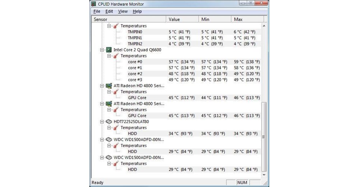This screenshot has height=187, width=359.
Task: Click thermometer icon under first ATI Radeon
Action: [116, 92]
